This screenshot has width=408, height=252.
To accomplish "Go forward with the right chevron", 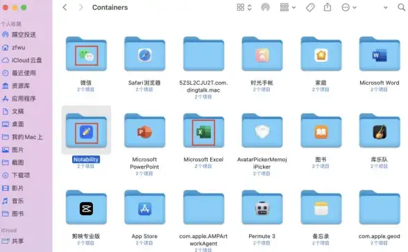I will point(81,7).
